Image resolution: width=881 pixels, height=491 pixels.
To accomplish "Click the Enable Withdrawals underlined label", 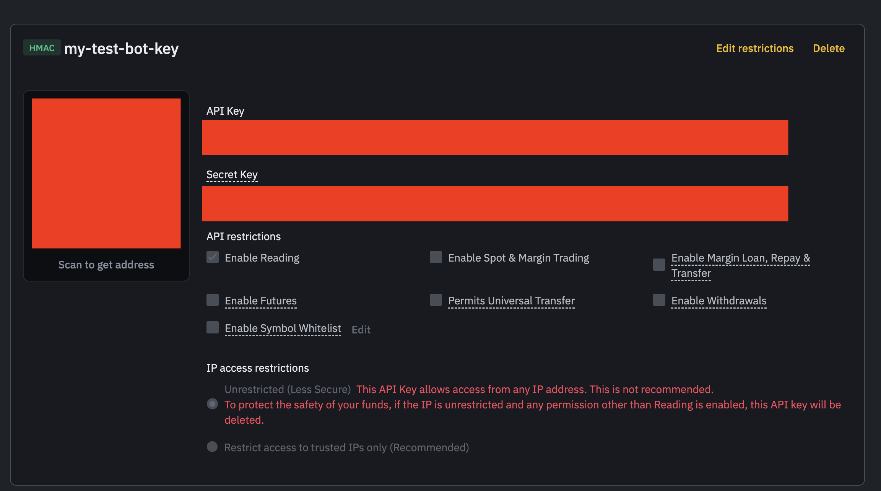I will tap(718, 301).
